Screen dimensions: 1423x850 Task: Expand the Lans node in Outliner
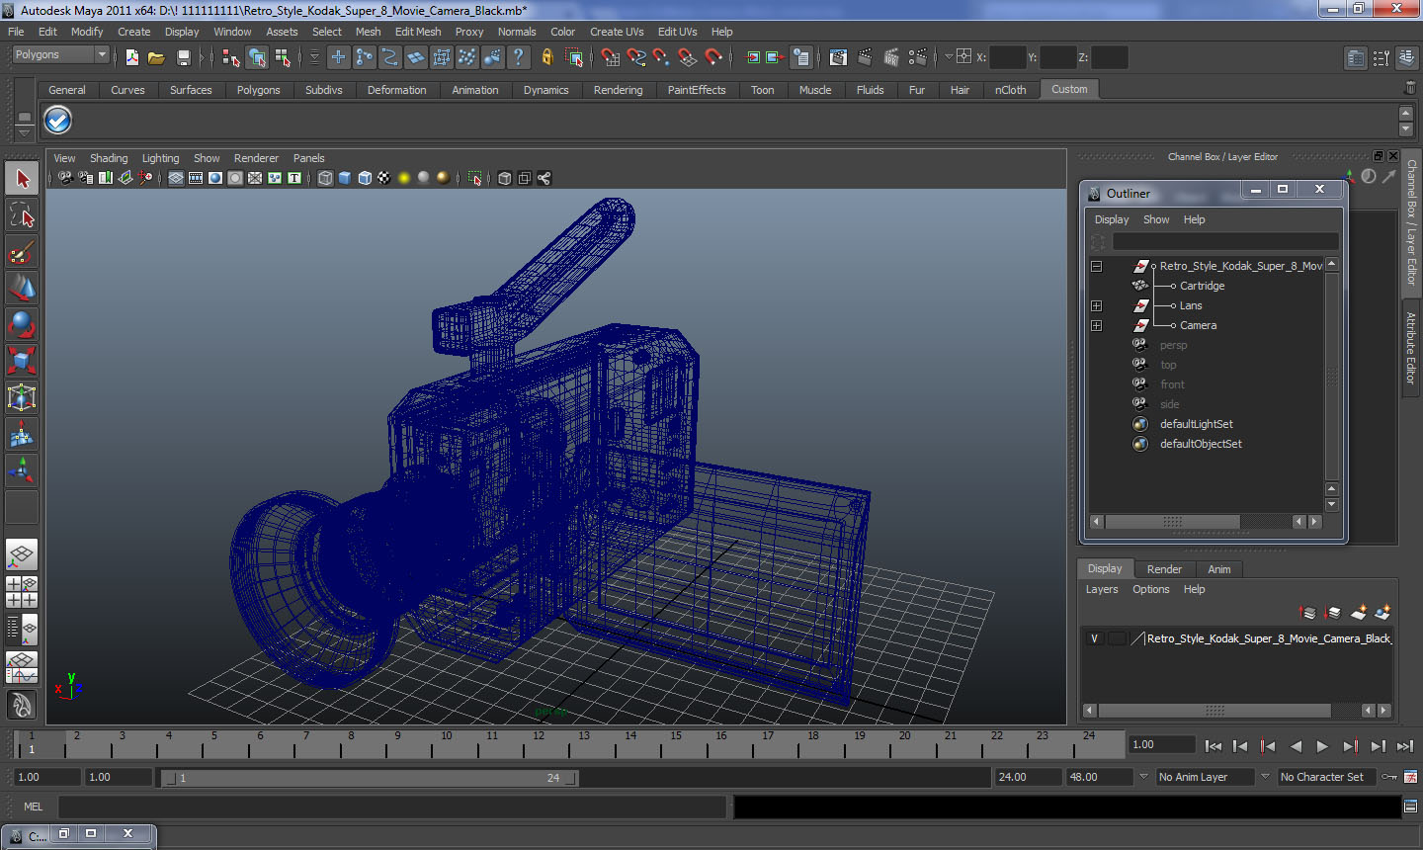(x=1096, y=305)
